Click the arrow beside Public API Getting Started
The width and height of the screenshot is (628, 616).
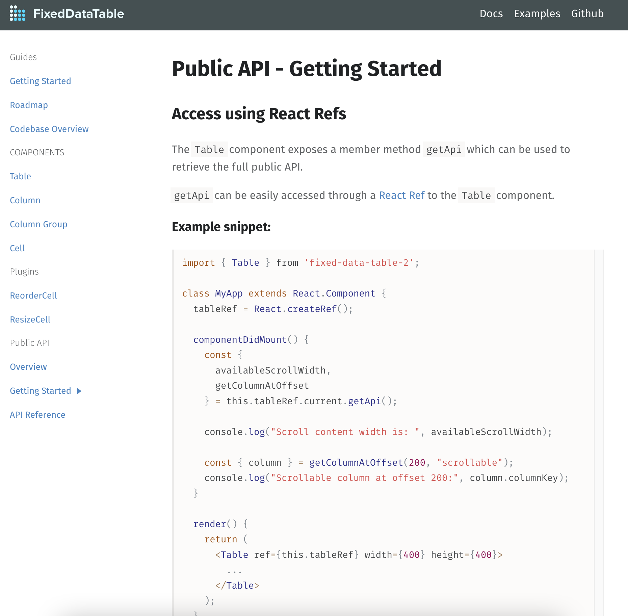79,391
